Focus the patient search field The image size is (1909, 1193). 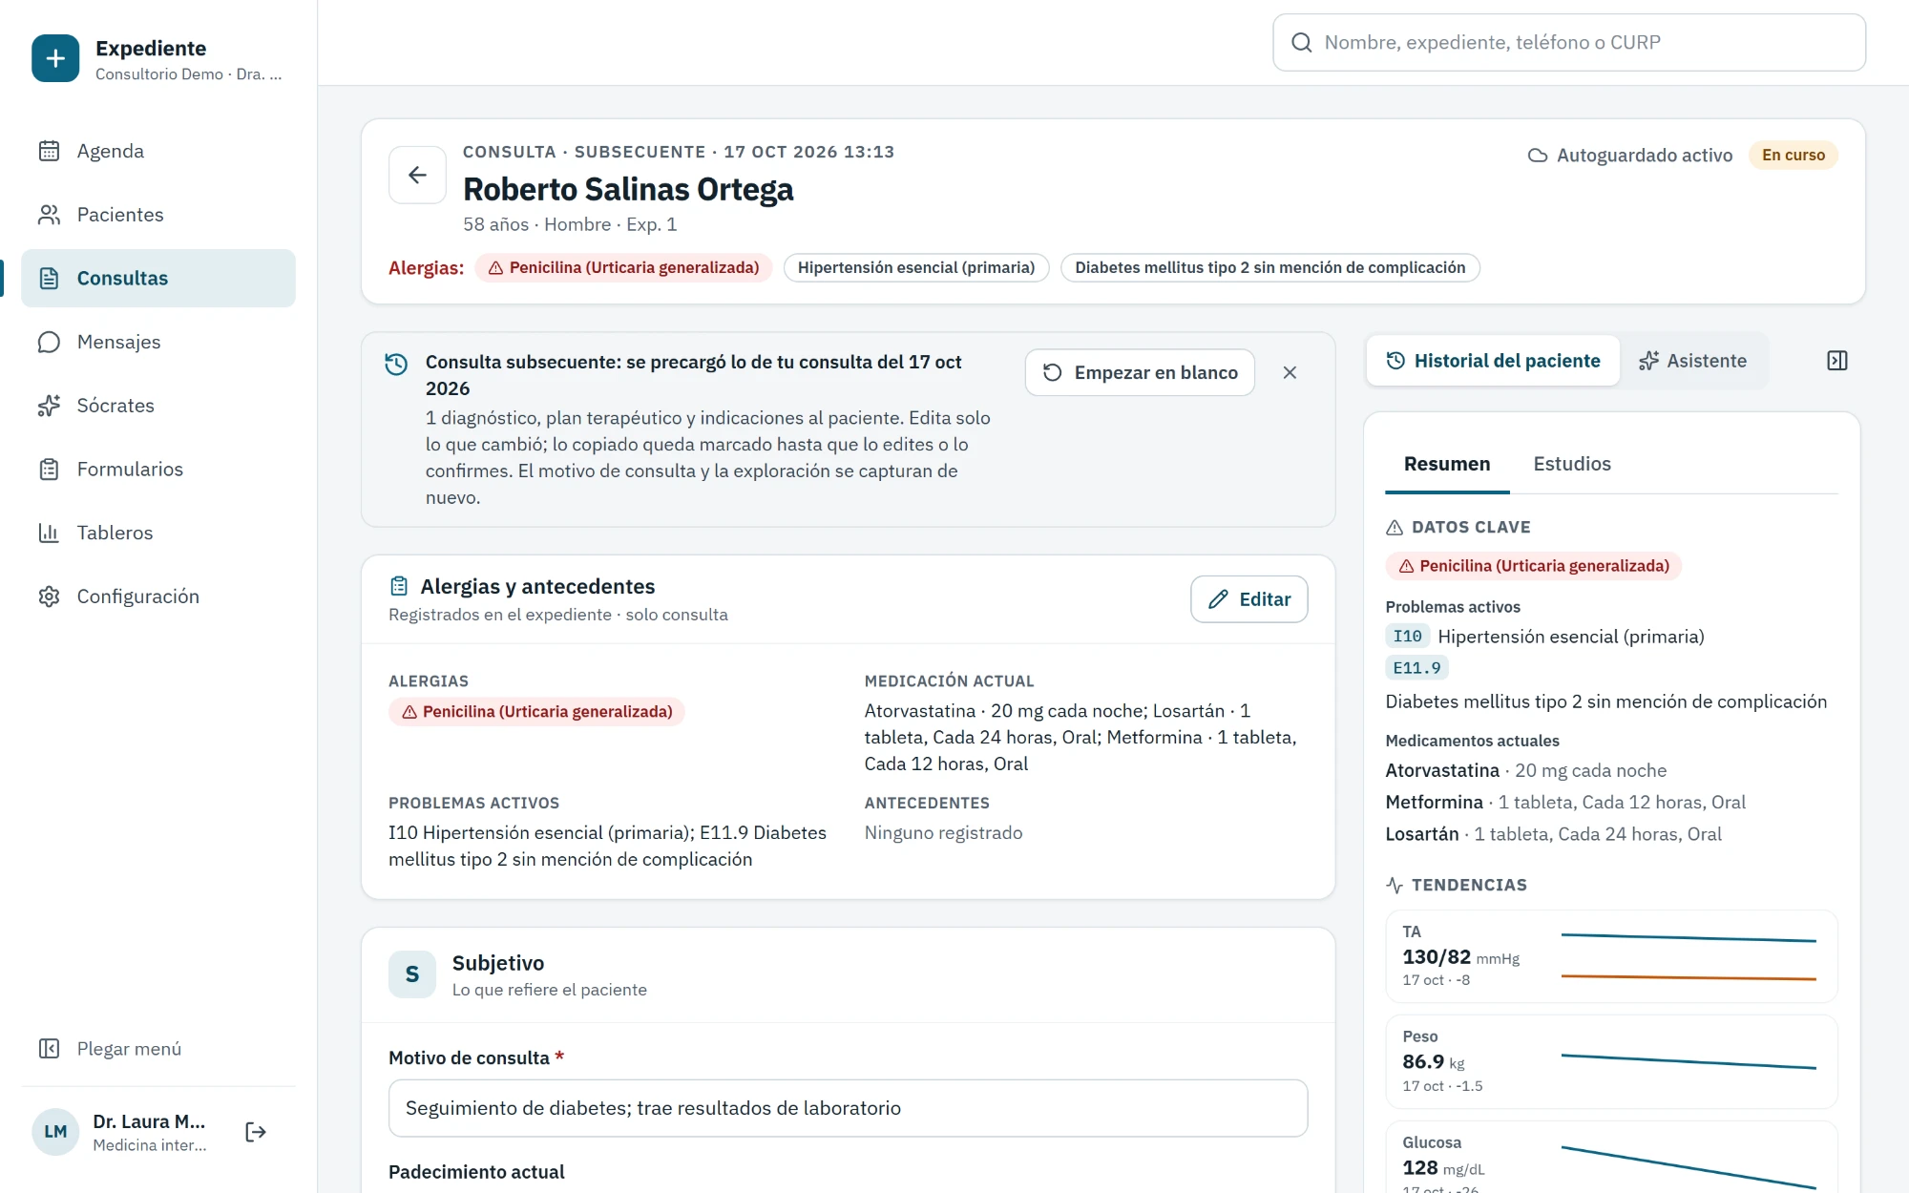coord(1569,42)
